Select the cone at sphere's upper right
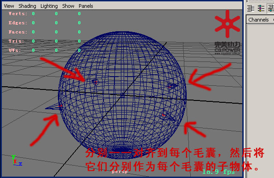The width and height of the screenshot is (274, 178). pyautogui.click(x=172, y=86)
